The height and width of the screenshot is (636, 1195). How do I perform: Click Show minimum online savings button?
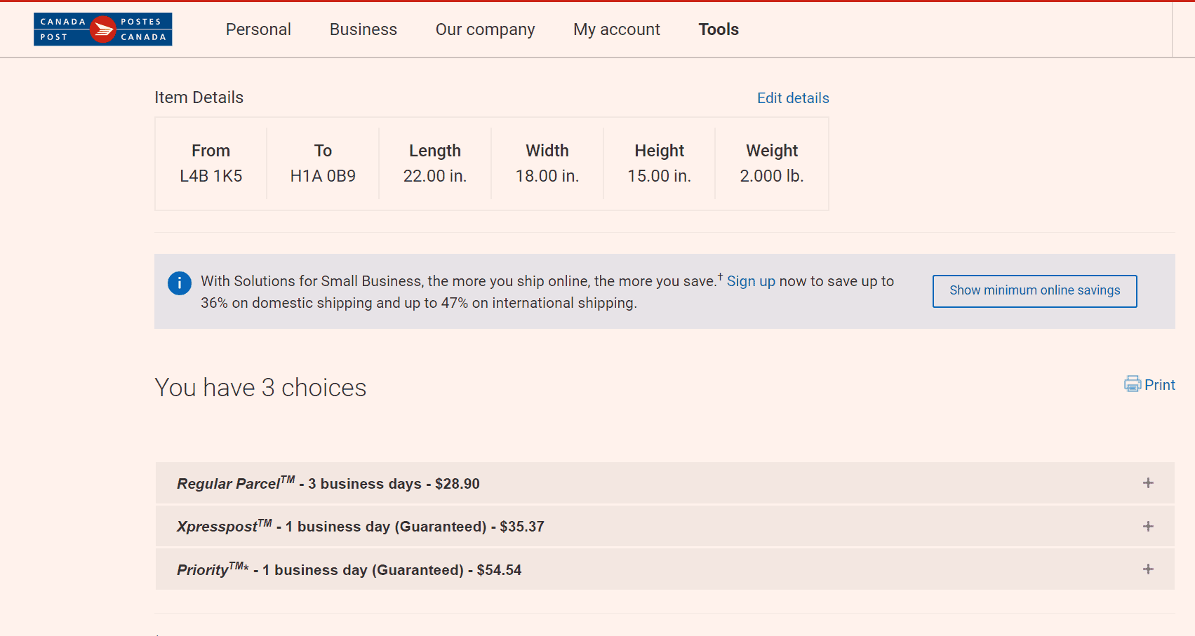1035,291
